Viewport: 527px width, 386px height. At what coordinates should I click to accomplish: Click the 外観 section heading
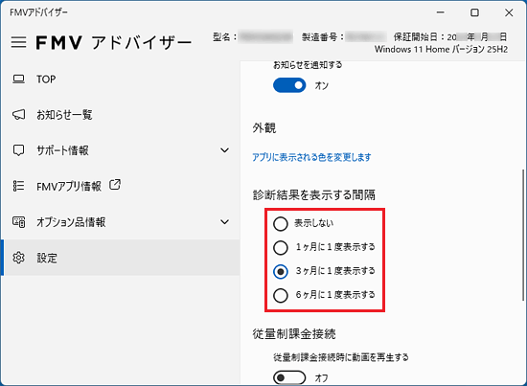tap(264, 128)
